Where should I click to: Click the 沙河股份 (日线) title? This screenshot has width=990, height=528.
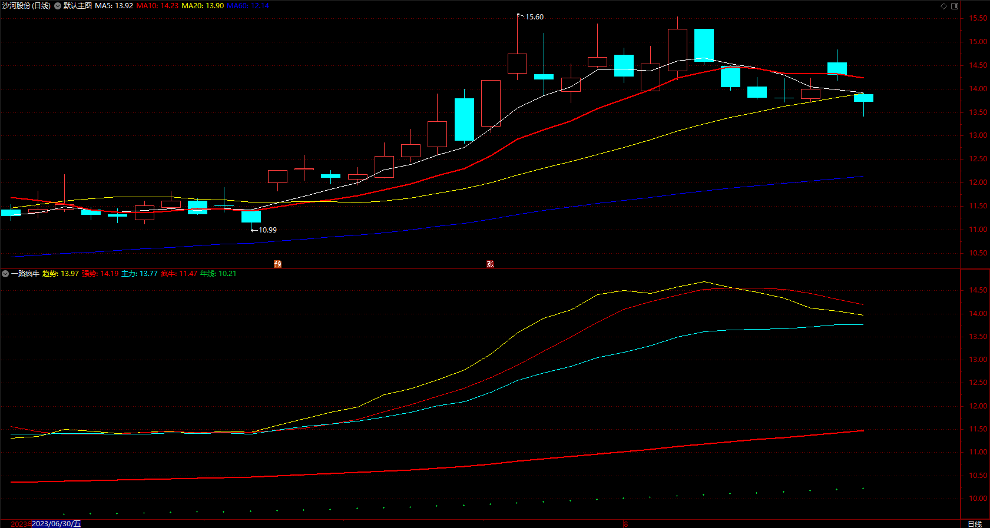point(27,6)
